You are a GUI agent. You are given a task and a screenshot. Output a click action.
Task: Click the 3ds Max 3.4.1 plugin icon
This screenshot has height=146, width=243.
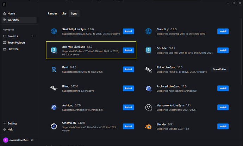(149, 50)
